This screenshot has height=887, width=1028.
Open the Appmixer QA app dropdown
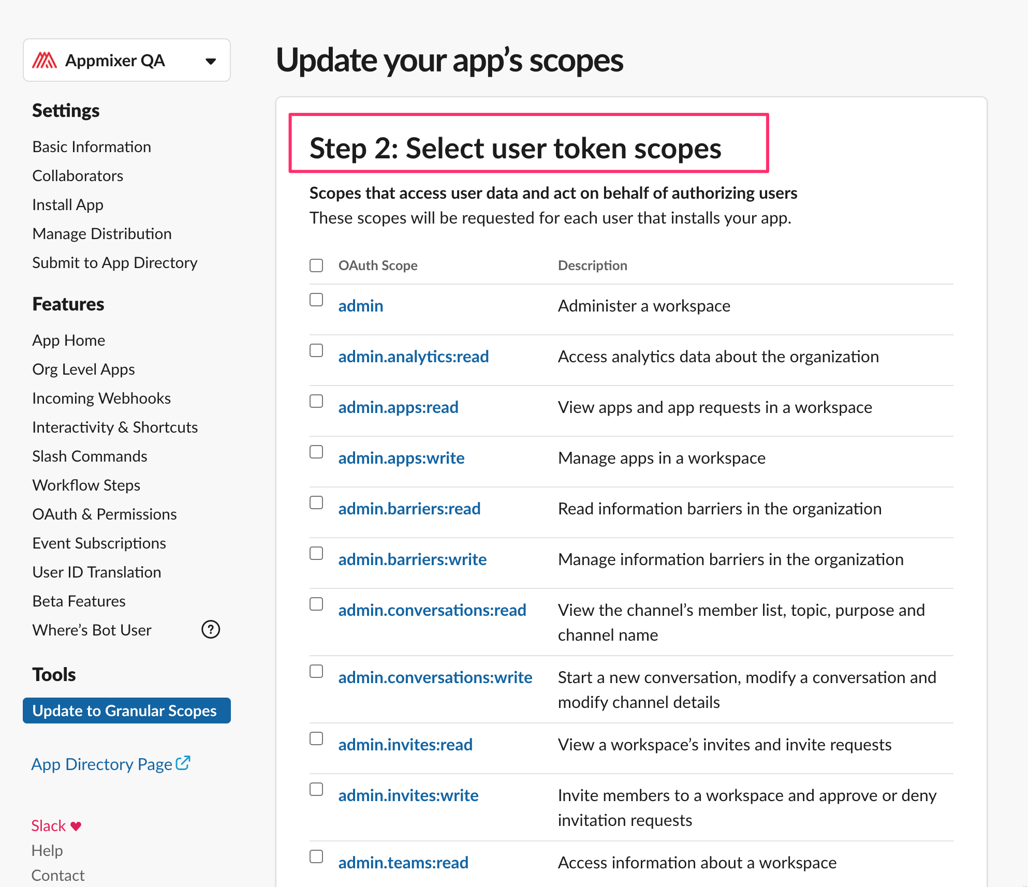(x=210, y=61)
